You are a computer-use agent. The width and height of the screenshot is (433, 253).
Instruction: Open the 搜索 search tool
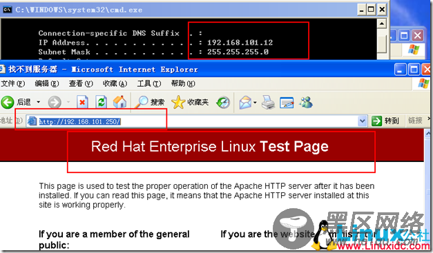pos(149,102)
